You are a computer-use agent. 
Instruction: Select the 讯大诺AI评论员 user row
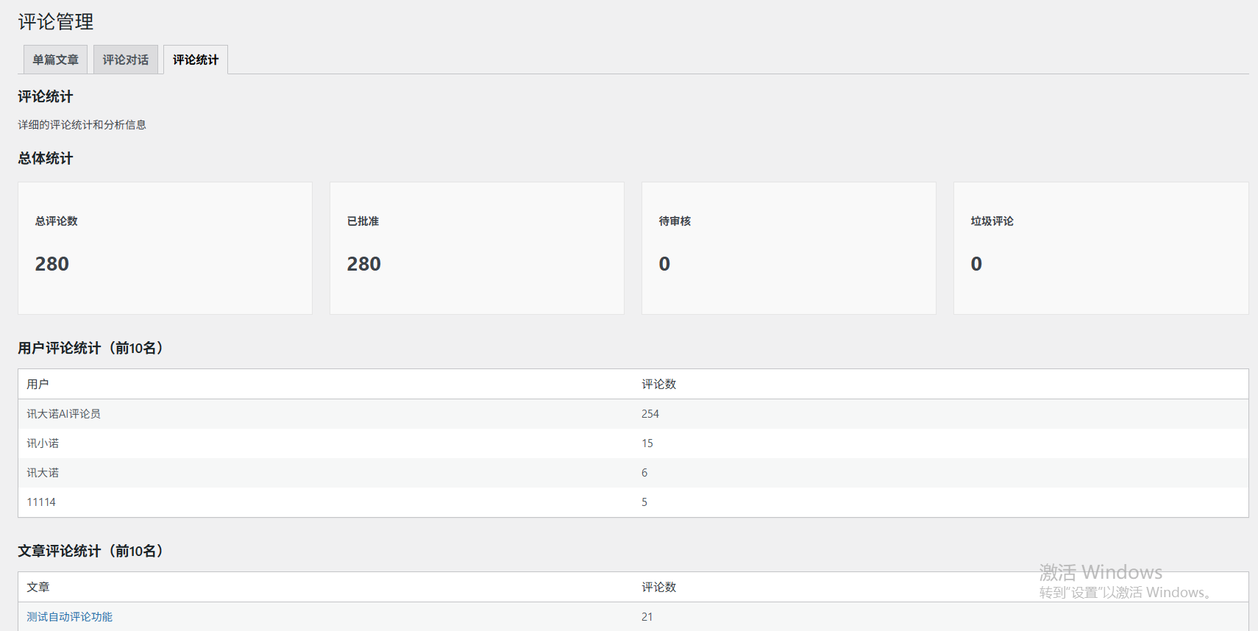(64, 414)
